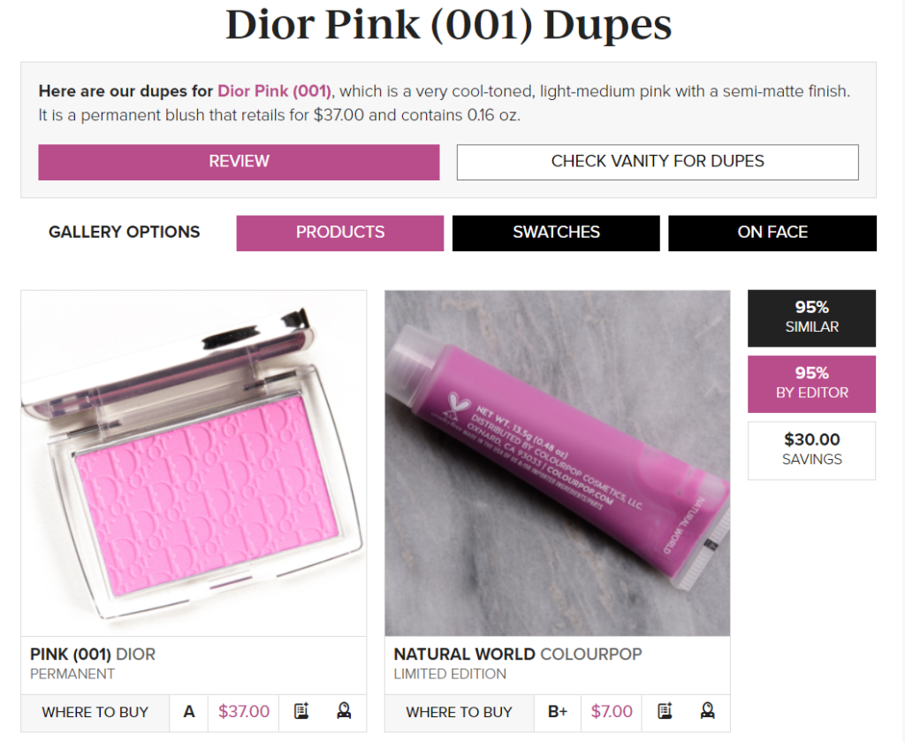Click CHECK VANITY FOR DUPES button
The image size is (905, 742).
click(x=658, y=162)
